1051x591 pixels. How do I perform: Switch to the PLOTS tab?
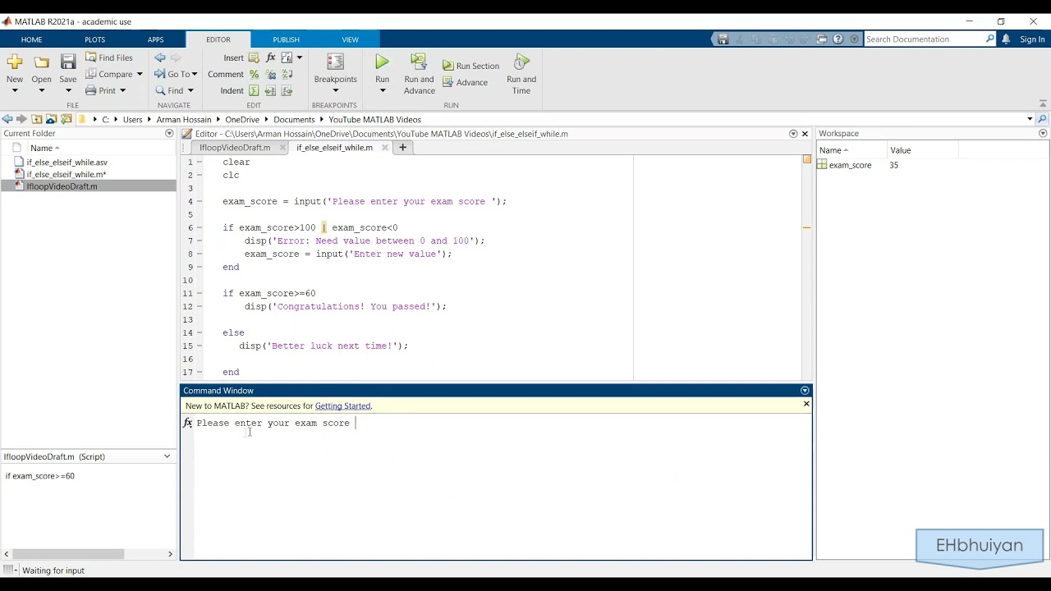coord(94,39)
